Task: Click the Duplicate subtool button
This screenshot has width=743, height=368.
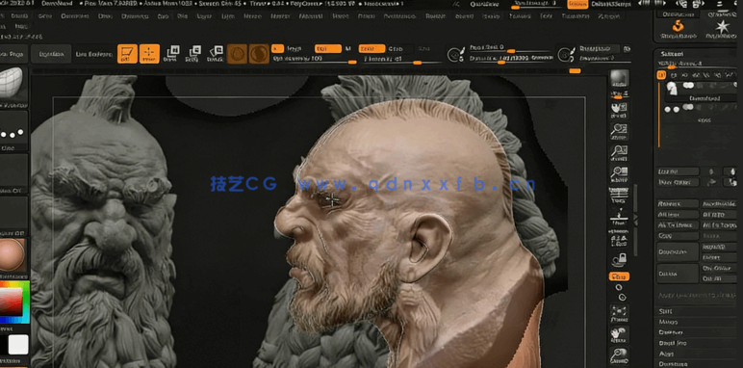Action: 678,251
